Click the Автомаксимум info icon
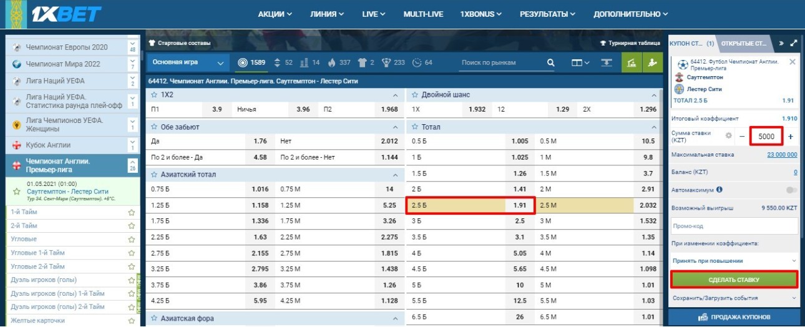 [720, 189]
